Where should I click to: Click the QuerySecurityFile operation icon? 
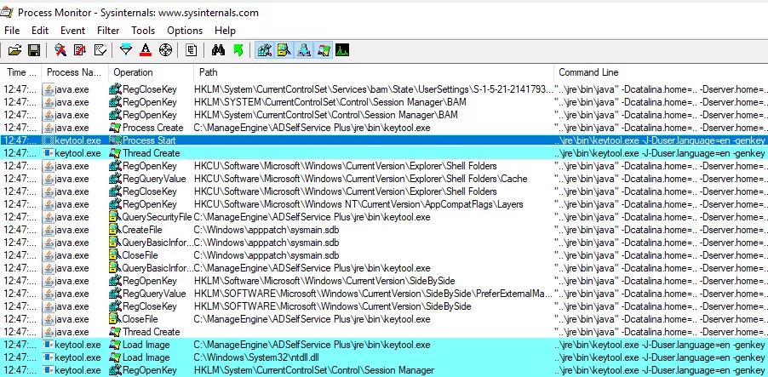click(x=115, y=217)
